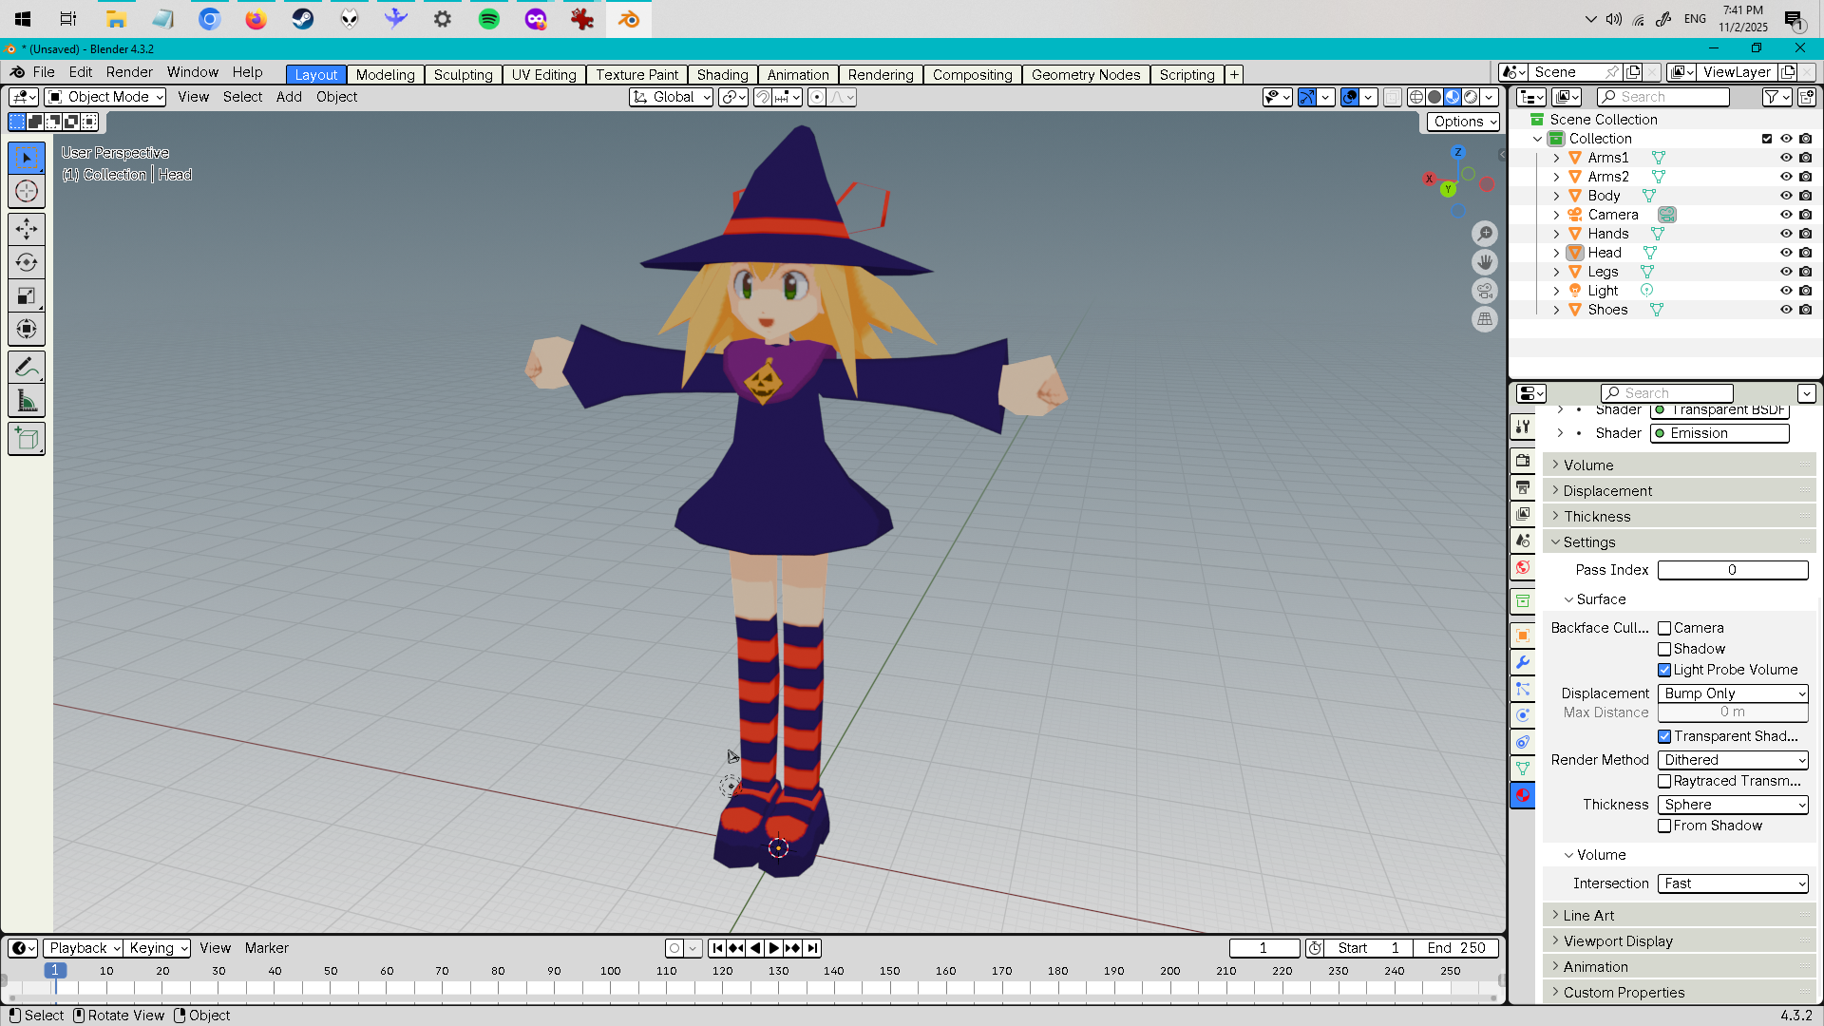Select the Rotate tool

pos(27,262)
